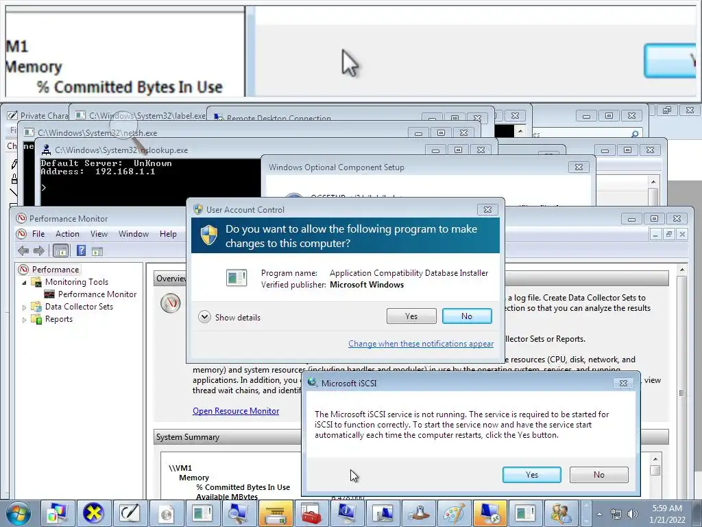Click the shield icon in the UAC banner

208,235
